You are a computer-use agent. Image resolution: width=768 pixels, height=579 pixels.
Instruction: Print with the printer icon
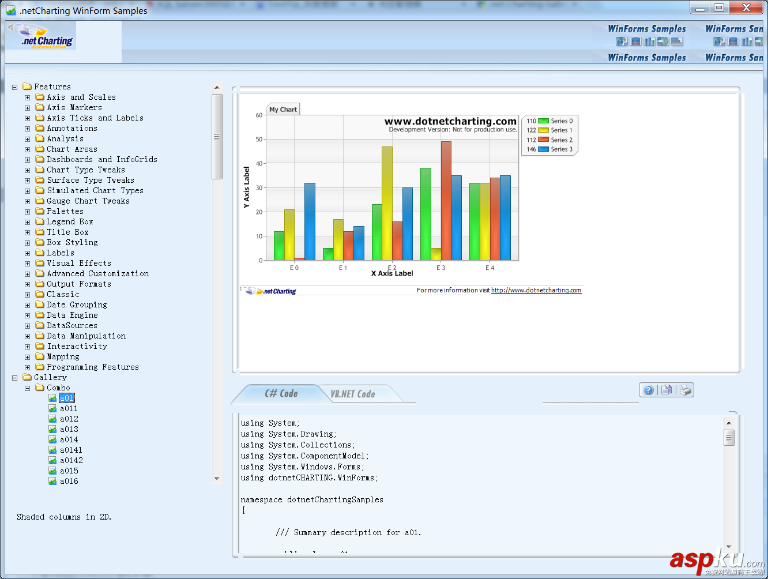pyautogui.click(x=685, y=390)
